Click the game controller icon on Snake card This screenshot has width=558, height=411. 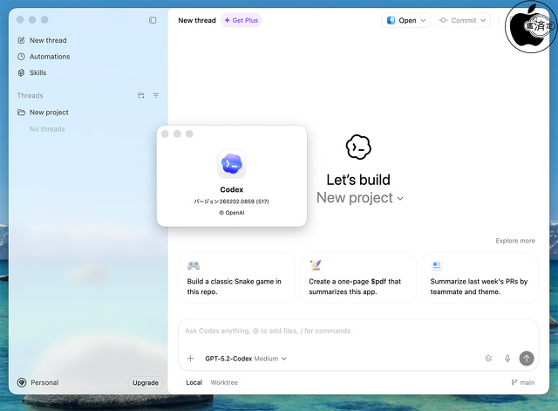pos(194,265)
